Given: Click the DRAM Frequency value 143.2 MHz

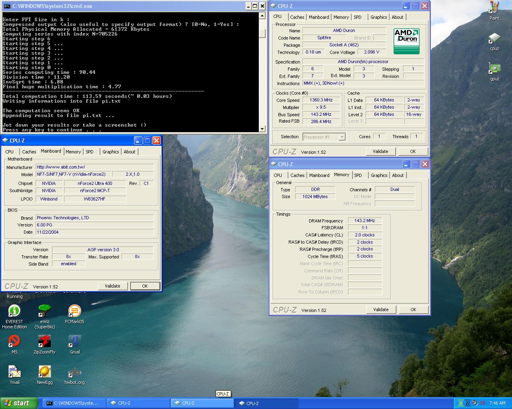Looking at the screenshot, I should click(364, 220).
